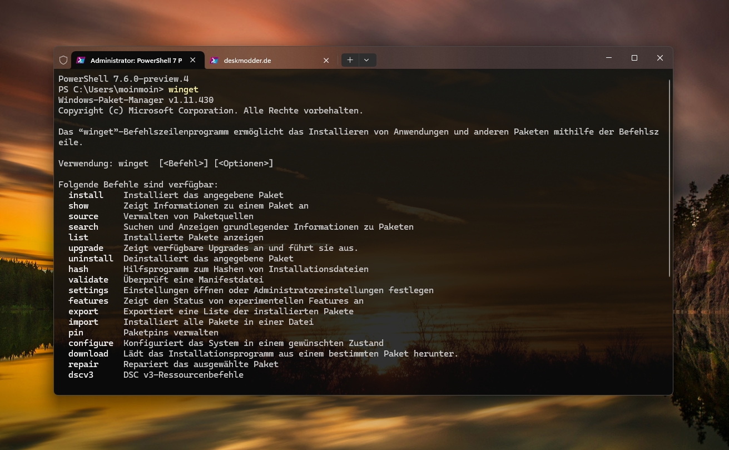Click the 'list' command name
Image resolution: width=729 pixels, height=450 pixels.
coord(78,238)
